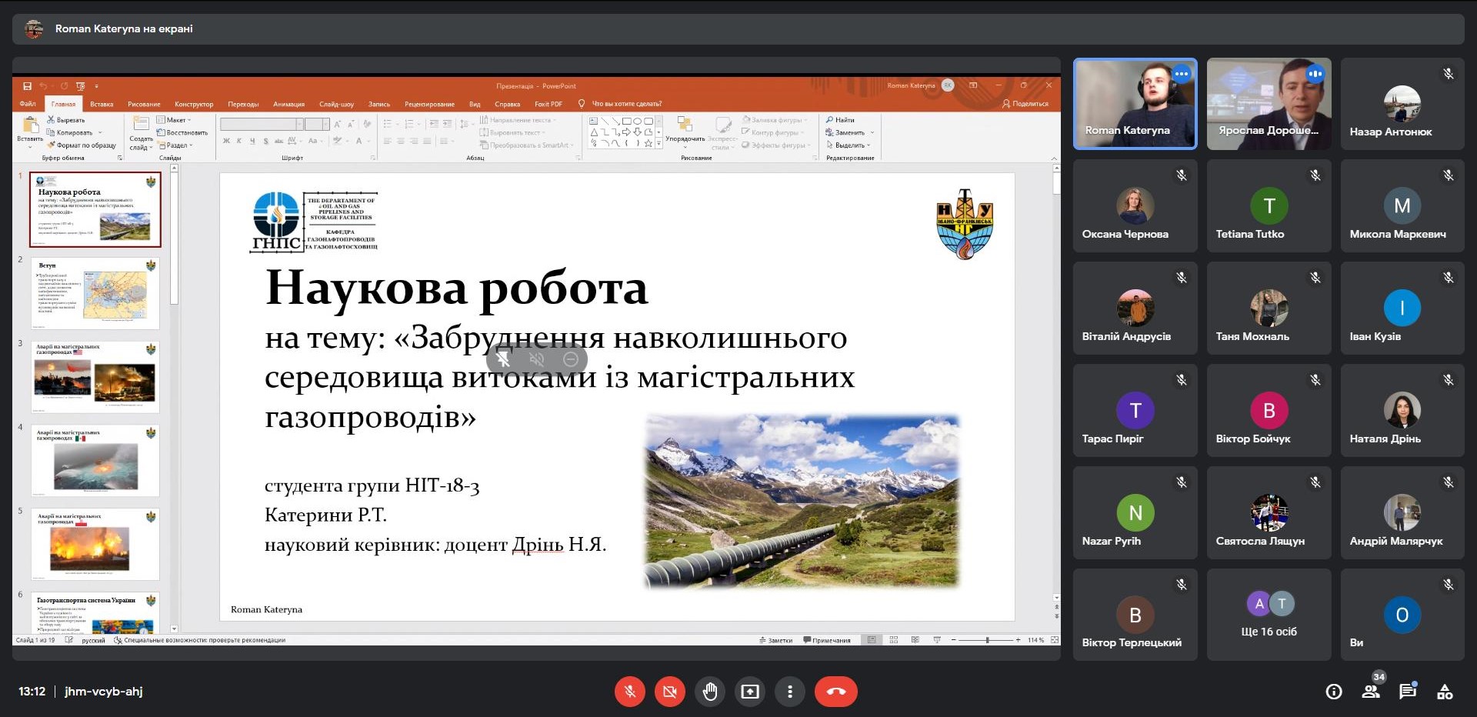Apply underline formatting with the Ч icon
This screenshot has height=717, width=1477.
click(x=252, y=141)
